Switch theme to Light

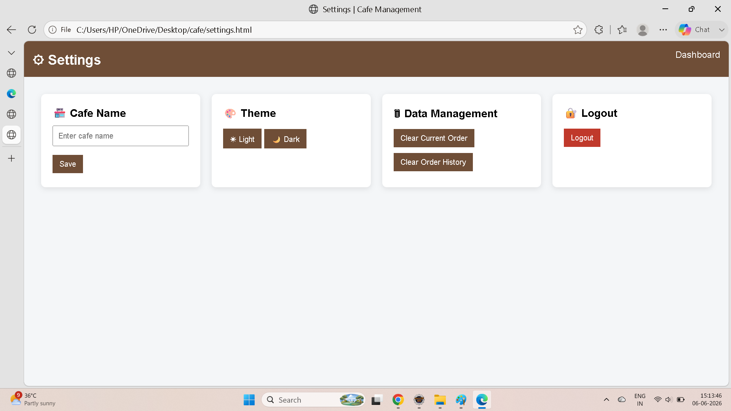[242, 139]
